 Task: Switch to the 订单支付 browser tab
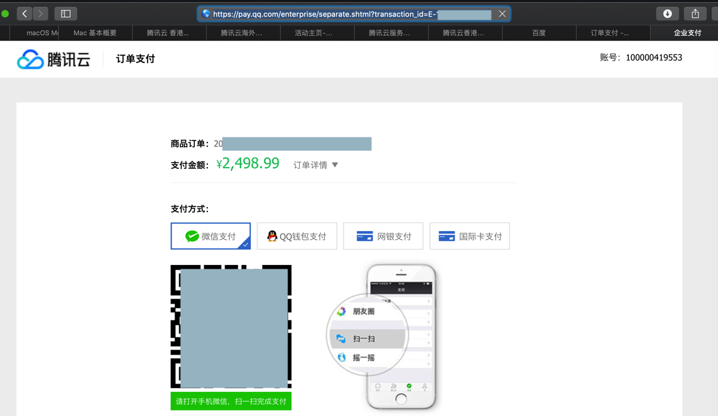(613, 33)
